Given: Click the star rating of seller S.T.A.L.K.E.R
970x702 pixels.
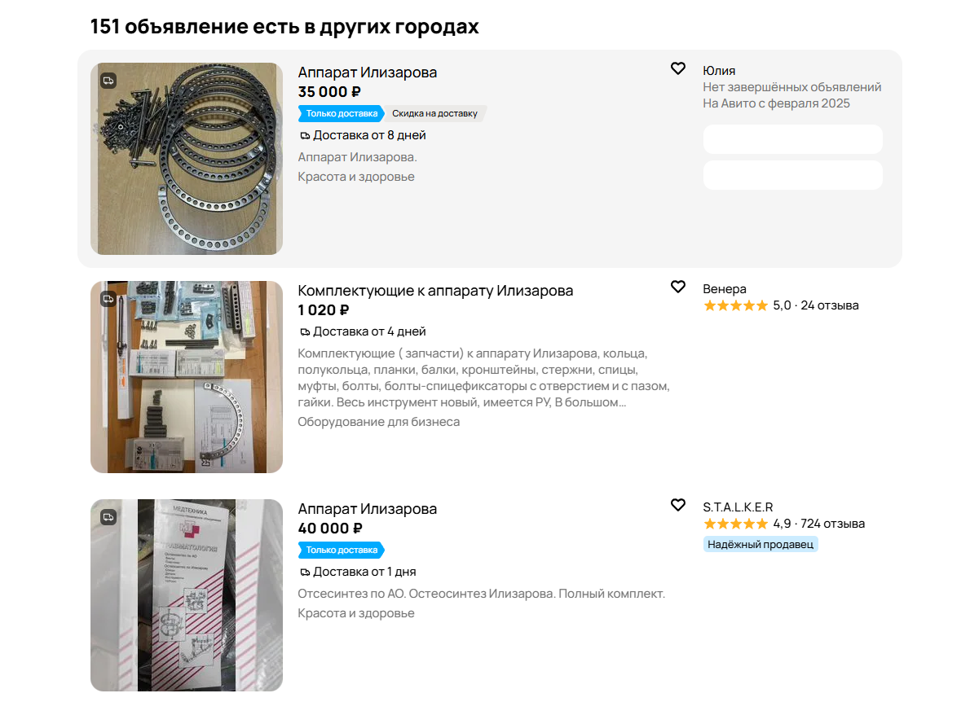Looking at the screenshot, I should point(735,524).
